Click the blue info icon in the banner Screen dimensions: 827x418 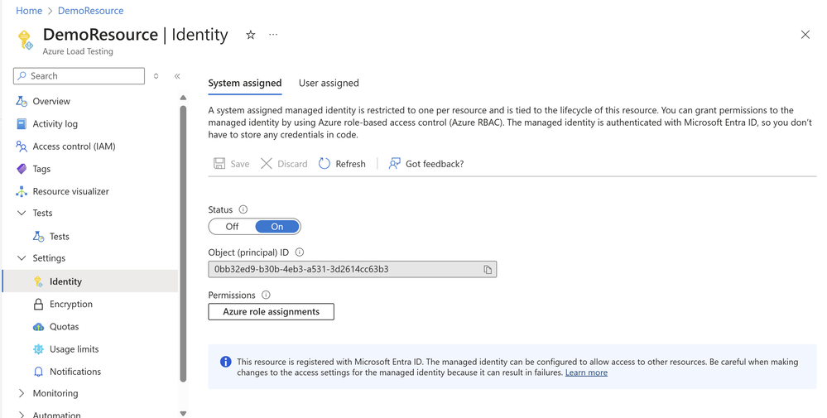[225, 362]
